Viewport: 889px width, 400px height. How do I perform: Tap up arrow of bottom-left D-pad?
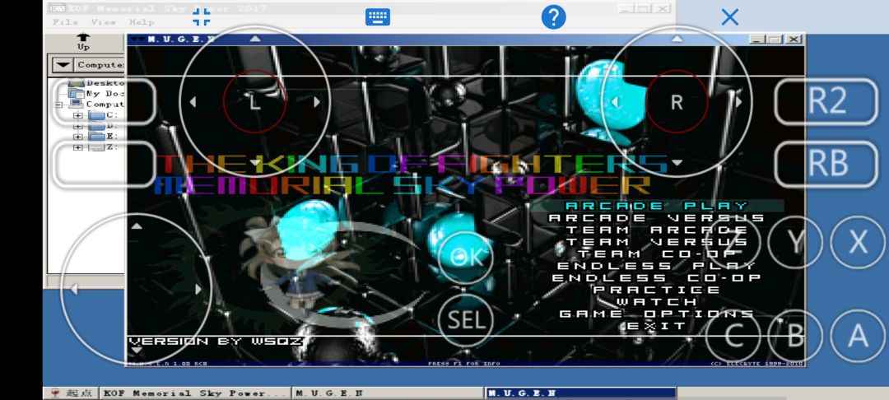coord(136,226)
